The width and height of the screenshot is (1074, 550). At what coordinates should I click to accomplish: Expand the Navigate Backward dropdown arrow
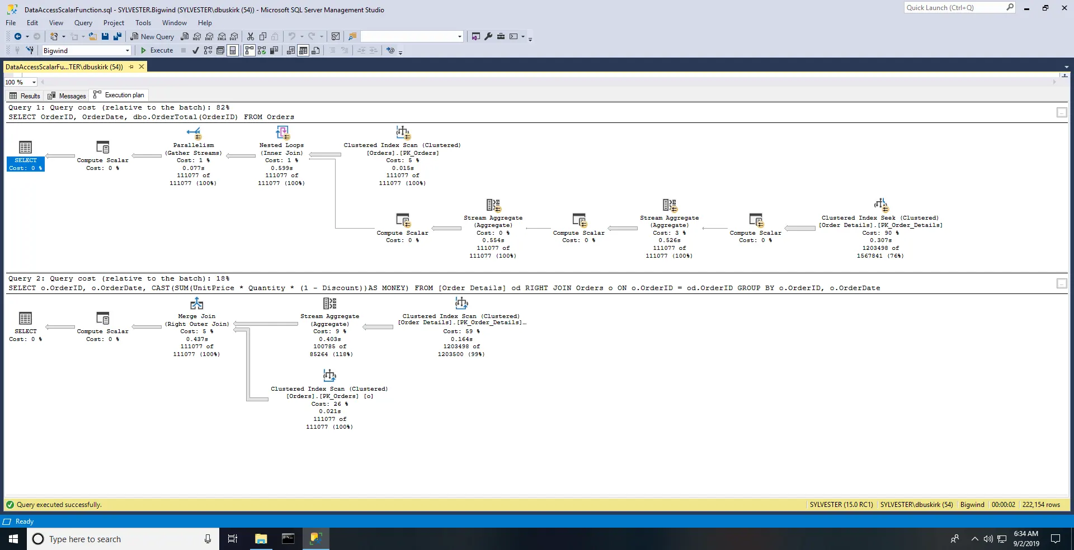tap(27, 36)
